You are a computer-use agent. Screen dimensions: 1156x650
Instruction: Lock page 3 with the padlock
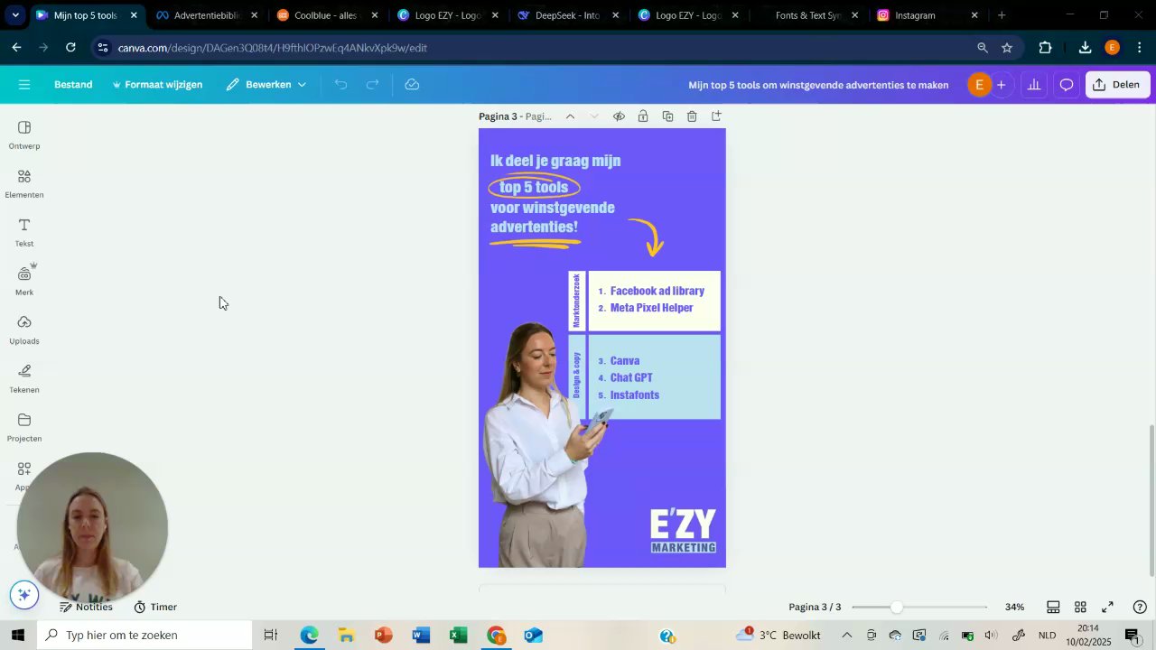[643, 116]
